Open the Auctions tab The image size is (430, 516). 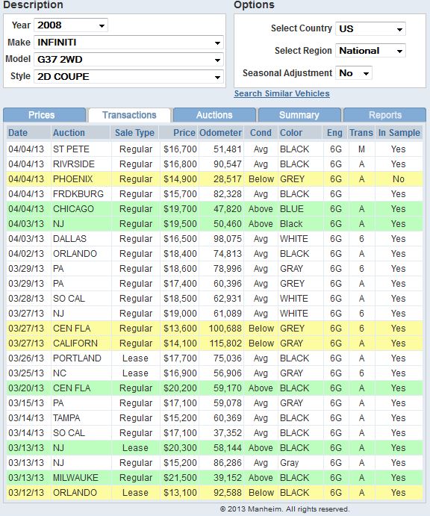214,115
